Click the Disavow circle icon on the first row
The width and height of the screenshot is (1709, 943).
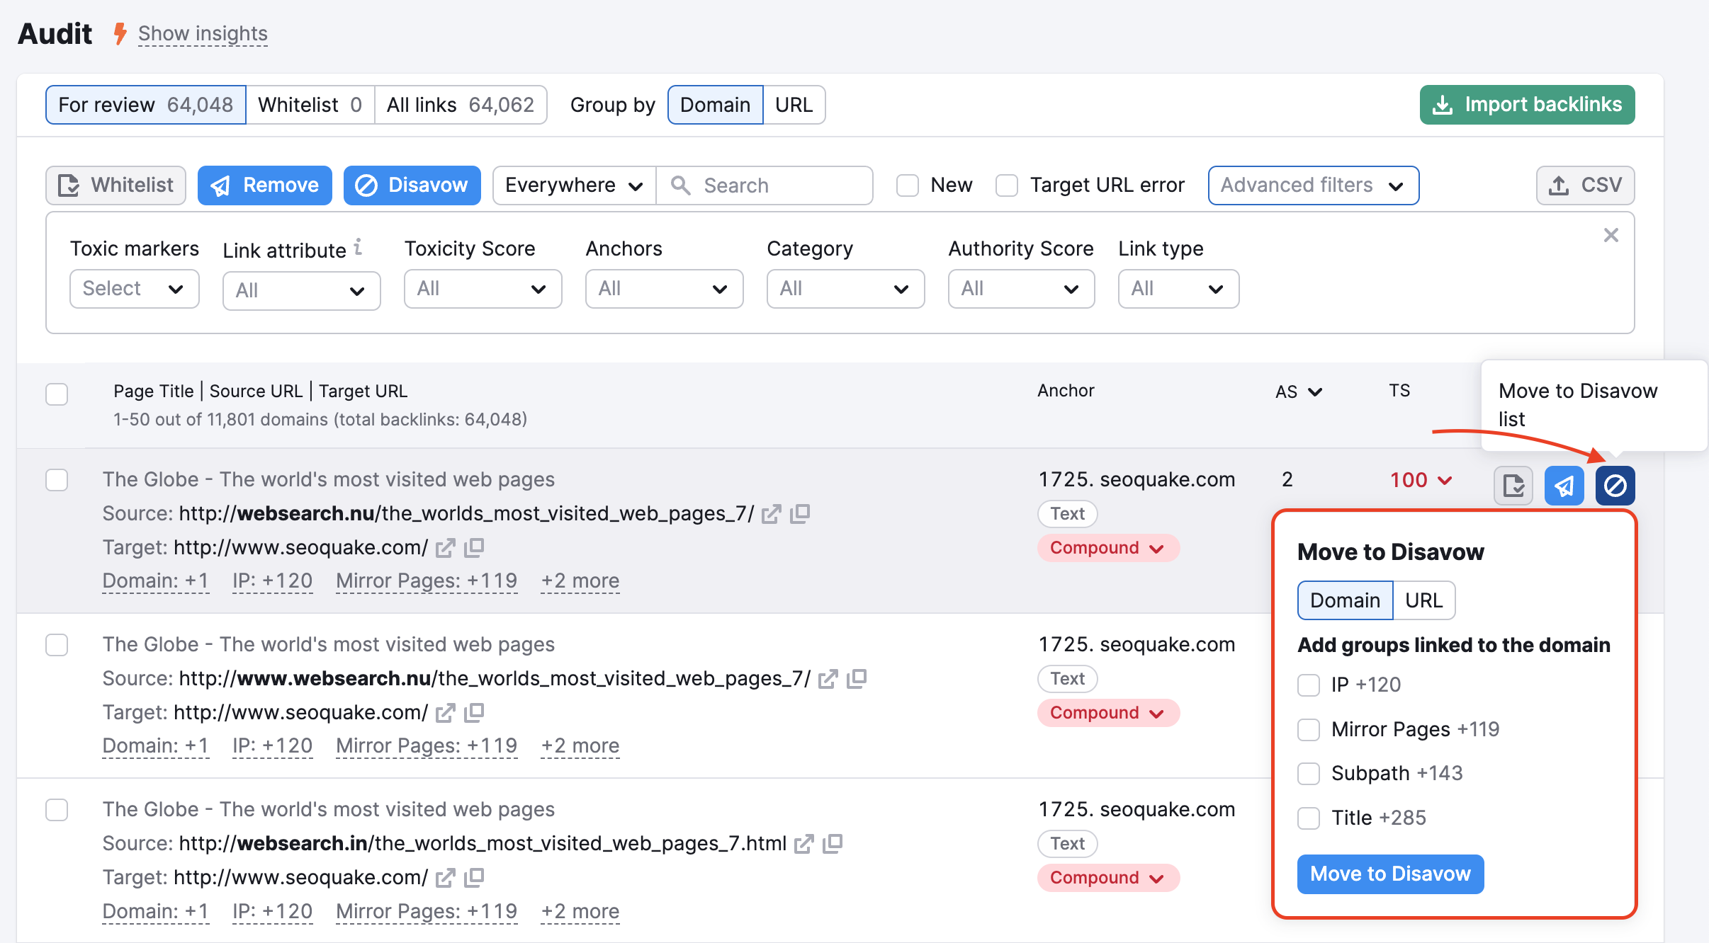(x=1615, y=485)
